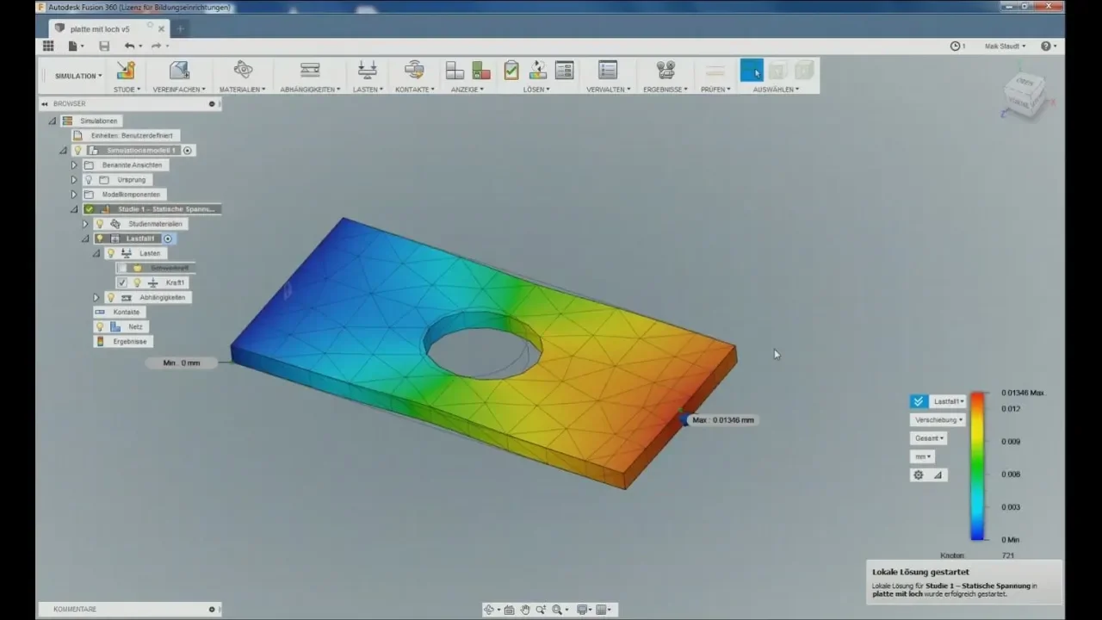Click the rainbow displacement legend bar
Screen dimensions: 1102x620
(978, 466)
